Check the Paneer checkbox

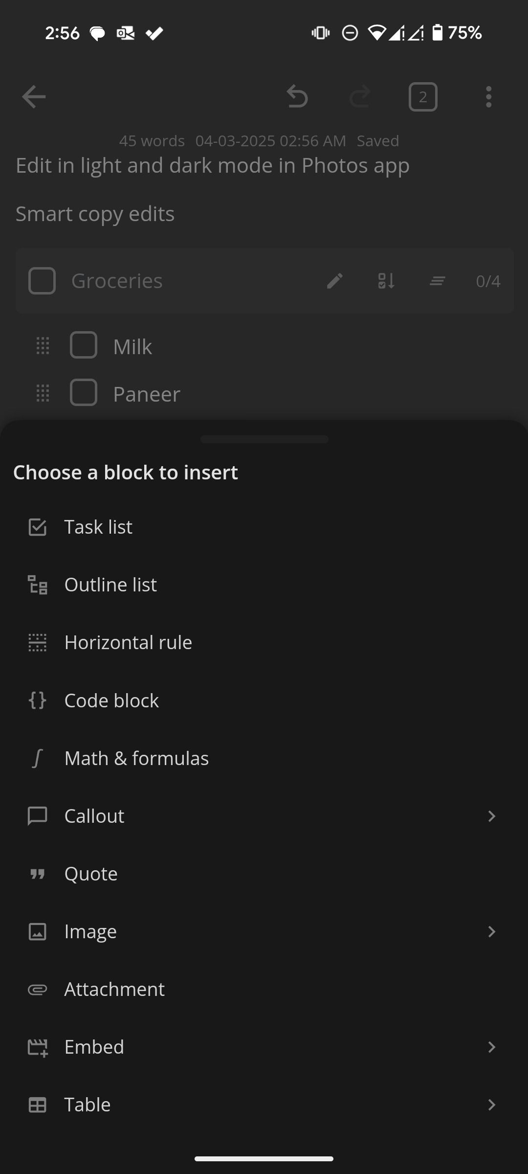[x=84, y=393]
